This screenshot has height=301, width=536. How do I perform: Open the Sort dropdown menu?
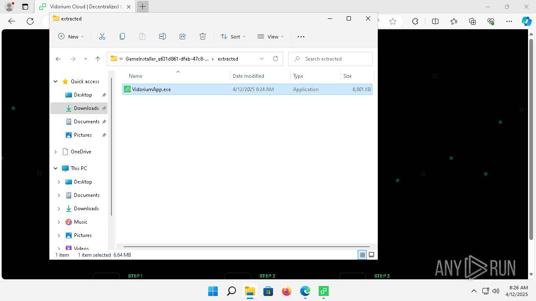233,37
